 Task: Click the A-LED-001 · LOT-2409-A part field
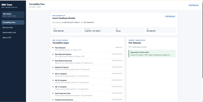(98, 30)
